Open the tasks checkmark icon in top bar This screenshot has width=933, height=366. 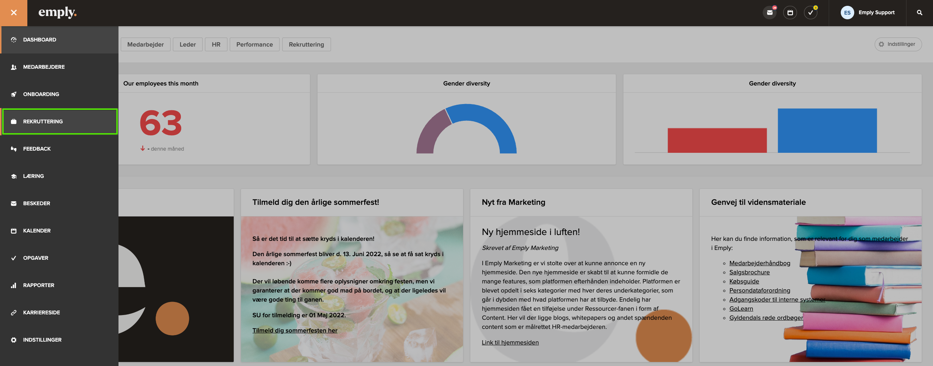point(810,13)
